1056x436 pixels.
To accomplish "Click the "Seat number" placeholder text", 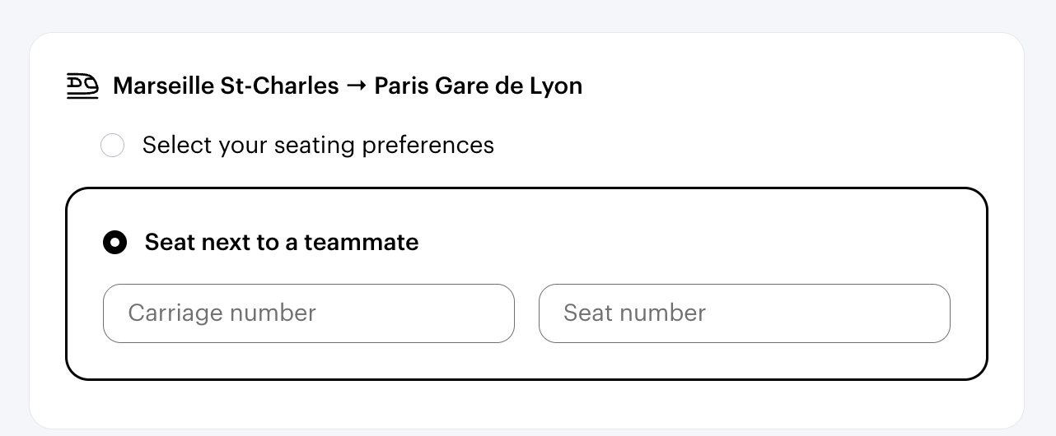I will [634, 313].
